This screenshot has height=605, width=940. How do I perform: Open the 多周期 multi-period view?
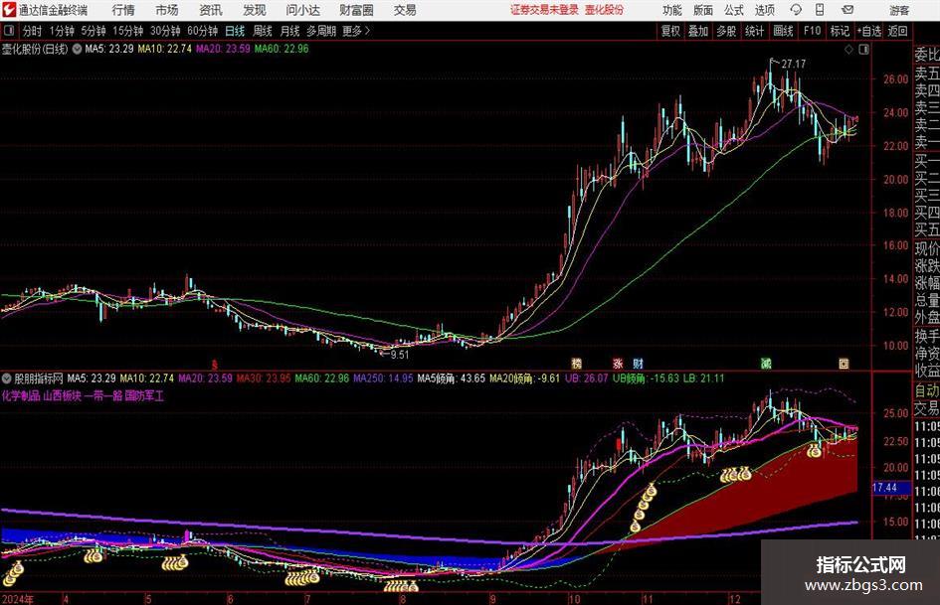[x=321, y=31]
